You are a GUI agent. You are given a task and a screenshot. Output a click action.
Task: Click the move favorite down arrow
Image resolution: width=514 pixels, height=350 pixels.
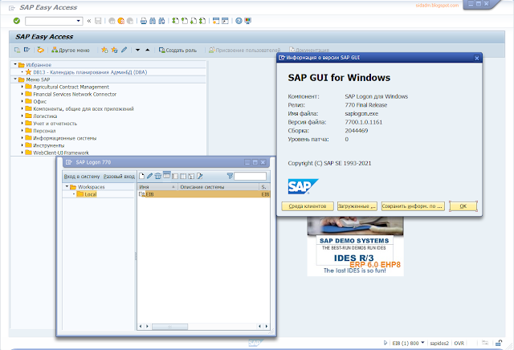137,50
